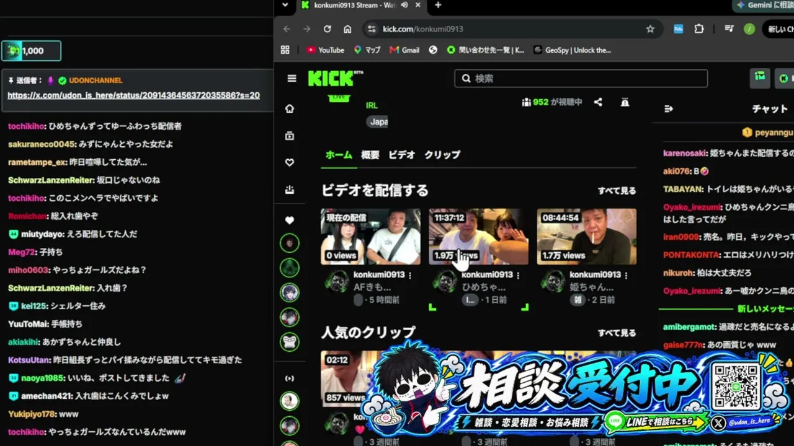This screenshot has width=794, height=446.
Task: Open options menu for the ひめちゃ… video
Action: 518,275
